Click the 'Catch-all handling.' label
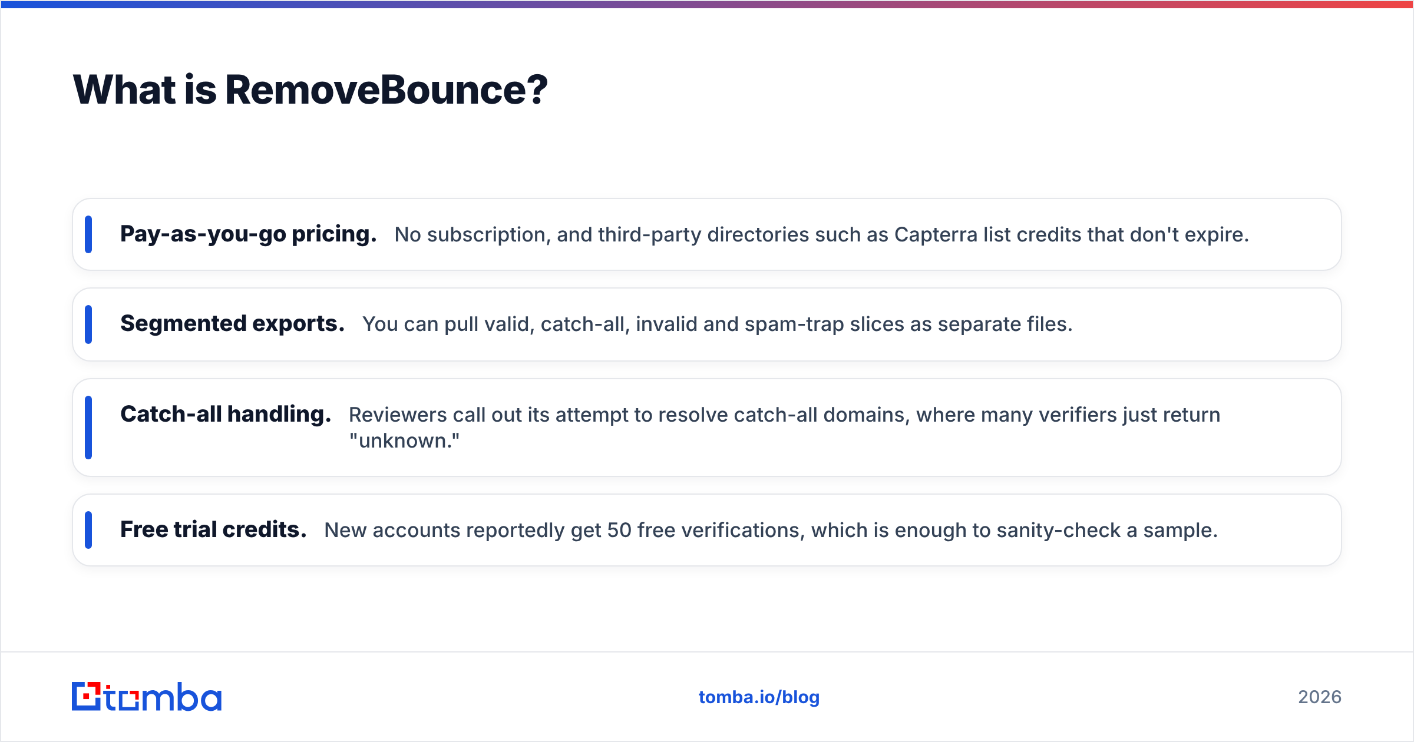Image resolution: width=1414 pixels, height=742 pixels. (x=226, y=415)
